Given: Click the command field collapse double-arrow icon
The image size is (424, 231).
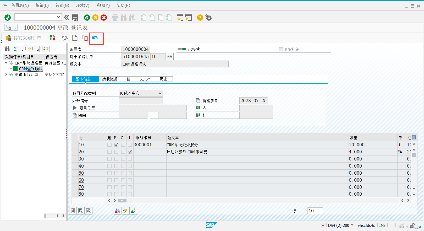Looking at the screenshot, I should 67,18.
